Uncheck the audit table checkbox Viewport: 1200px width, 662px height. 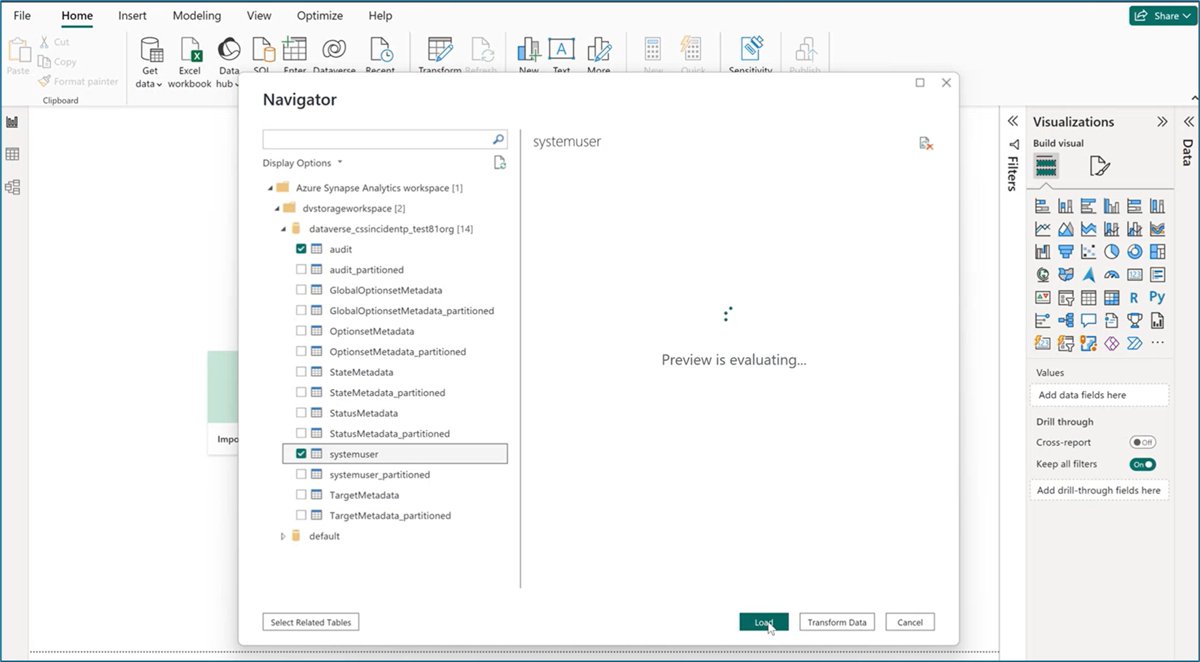pos(301,249)
